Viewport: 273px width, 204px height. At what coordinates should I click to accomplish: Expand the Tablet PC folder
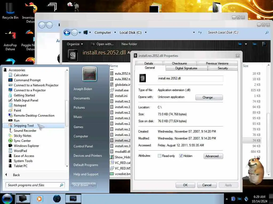click(x=20, y=166)
